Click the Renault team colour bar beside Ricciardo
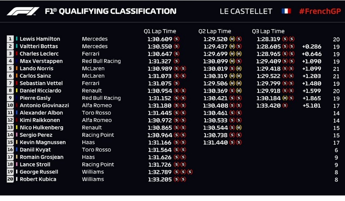 (17, 91)
